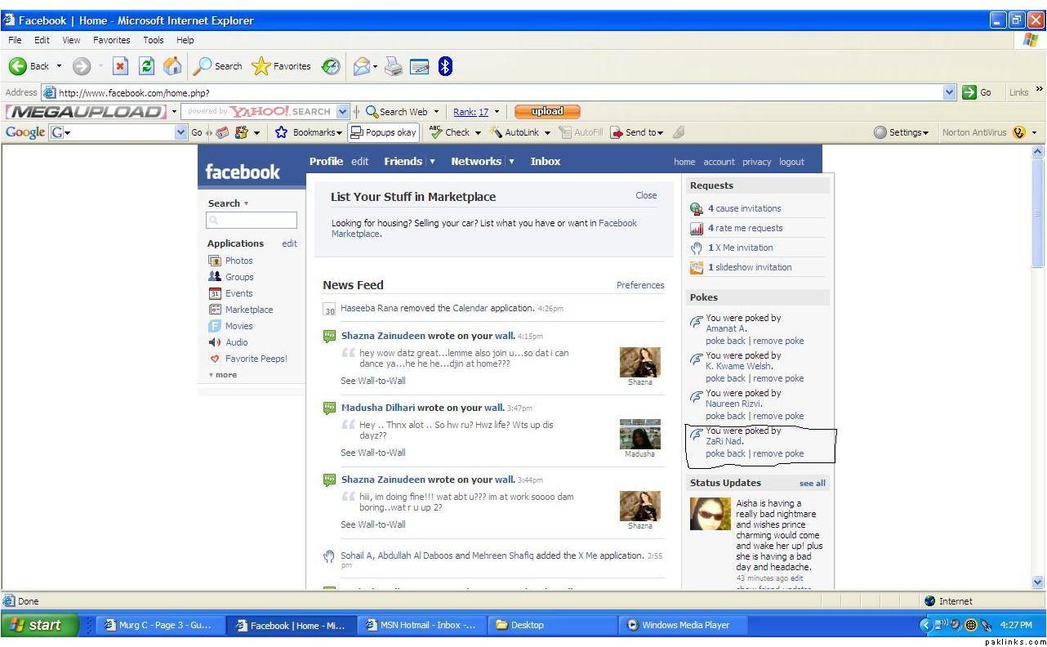
Task: Click the orange Megaupload upload button
Action: click(x=547, y=112)
